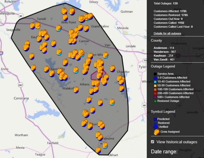Image resolution: width=204 pixels, height=158 pixels.
Task: Click the purple 500+ Customers Affected swatch
Action: pos(155,97)
